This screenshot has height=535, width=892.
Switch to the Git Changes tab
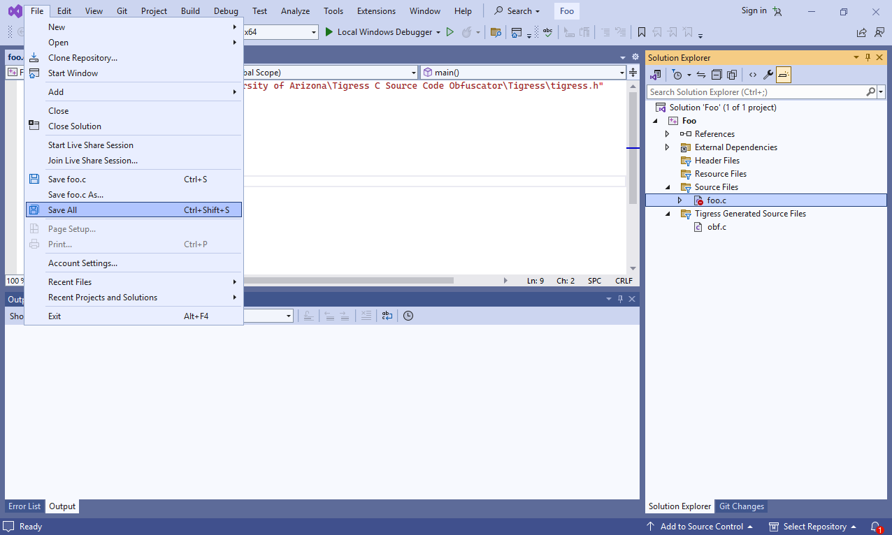(x=741, y=506)
